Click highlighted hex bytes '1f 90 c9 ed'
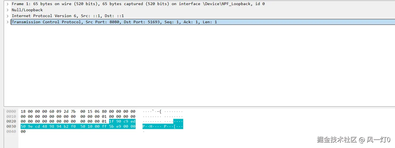 pyautogui.click(x=122, y=121)
